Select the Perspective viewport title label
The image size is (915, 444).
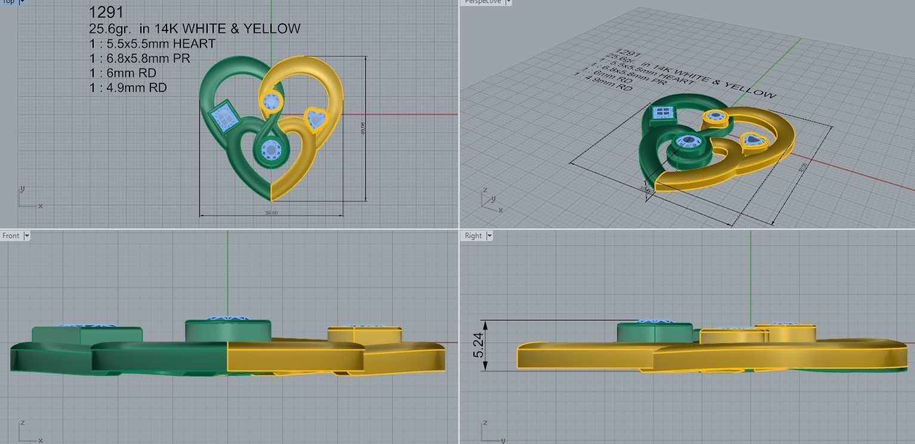[x=483, y=2]
